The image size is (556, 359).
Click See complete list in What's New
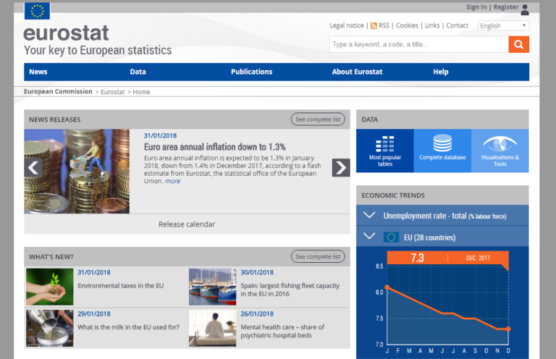(x=318, y=256)
